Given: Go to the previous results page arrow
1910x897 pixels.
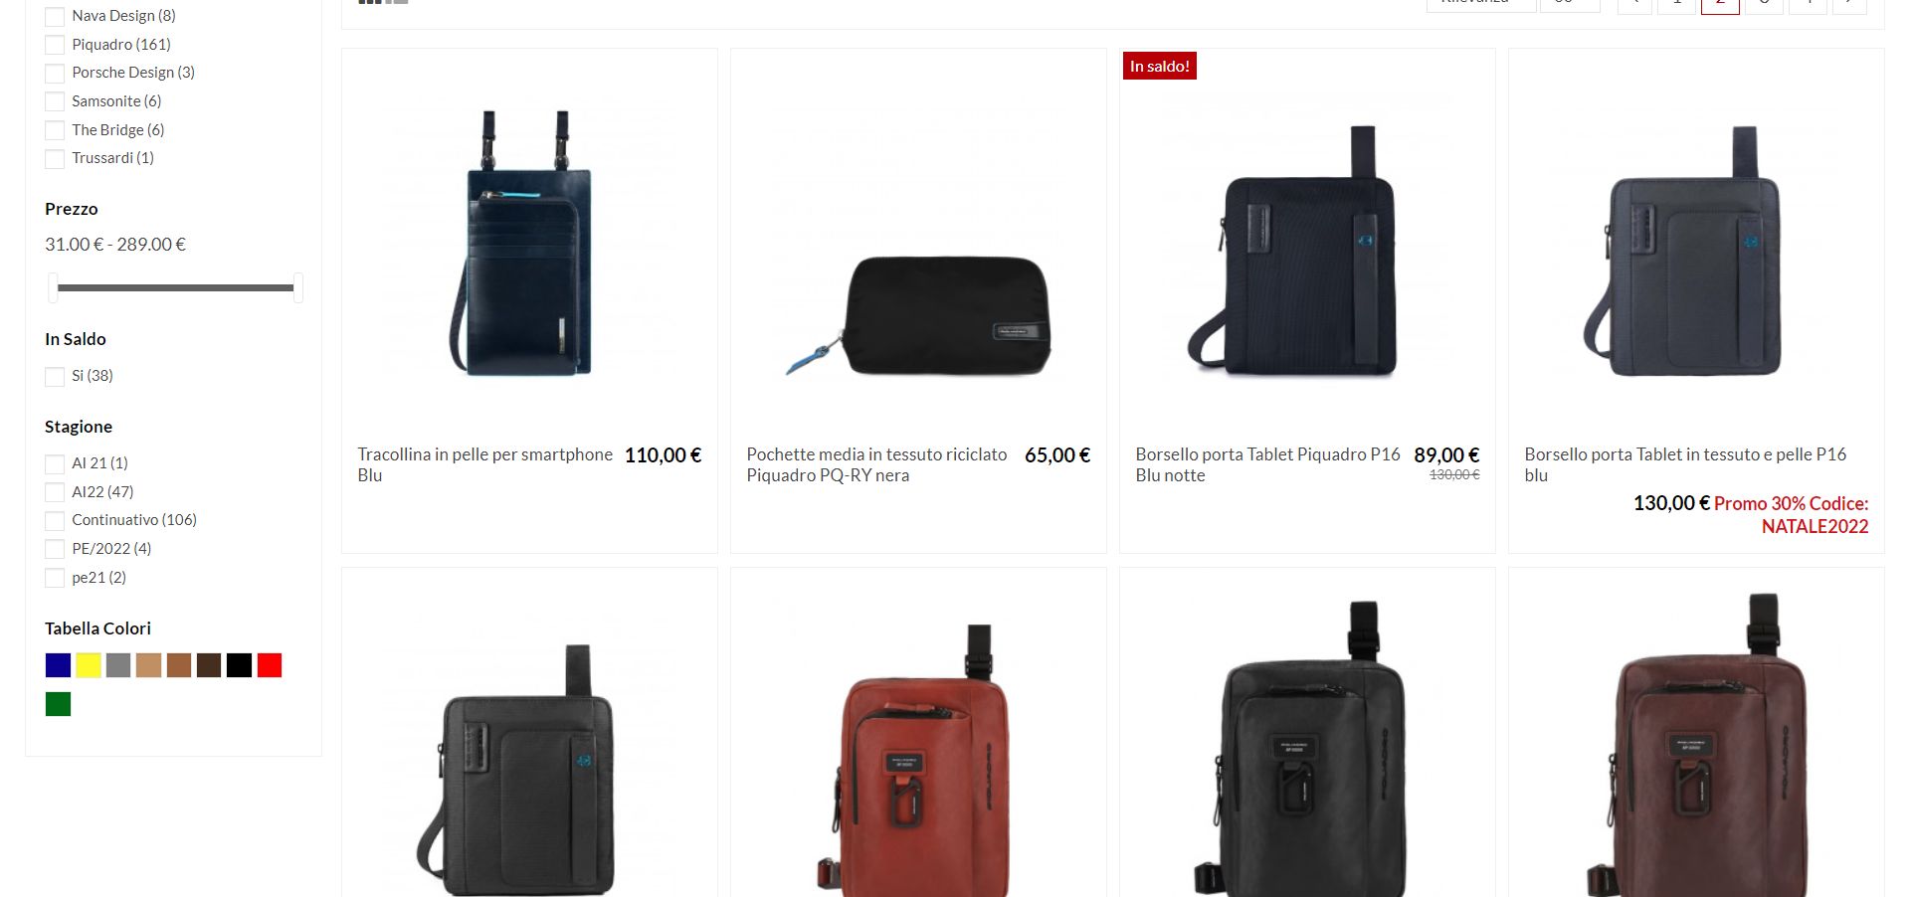Looking at the screenshot, I should tap(1634, 4).
